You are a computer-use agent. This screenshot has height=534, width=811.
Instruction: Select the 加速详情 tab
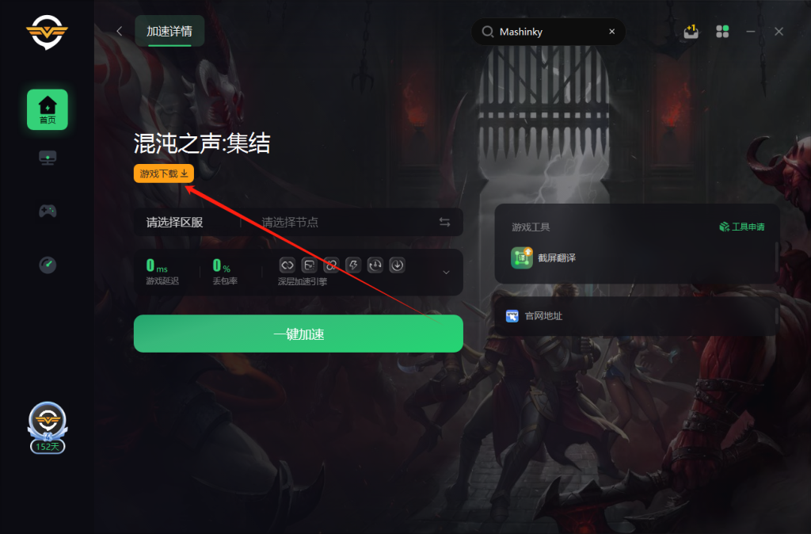click(169, 31)
